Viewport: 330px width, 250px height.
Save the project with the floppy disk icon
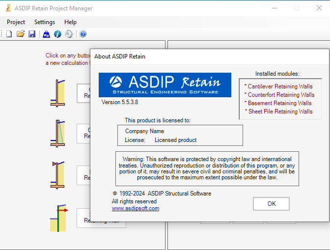coord(32,34)
